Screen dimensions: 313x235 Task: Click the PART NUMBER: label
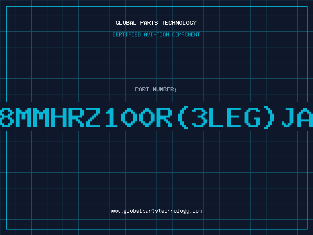coord(156,89)
